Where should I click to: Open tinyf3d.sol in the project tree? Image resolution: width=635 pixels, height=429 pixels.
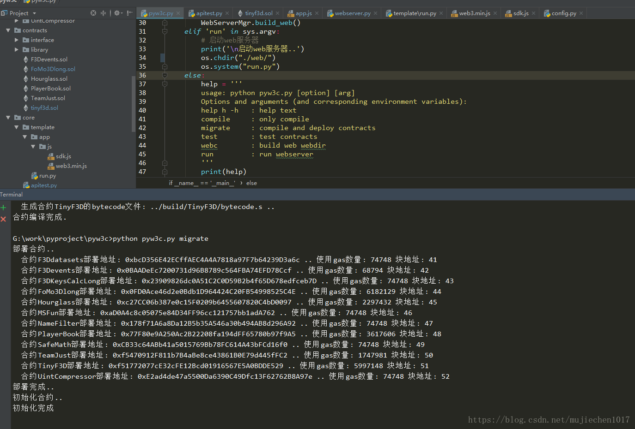(44, 108)
